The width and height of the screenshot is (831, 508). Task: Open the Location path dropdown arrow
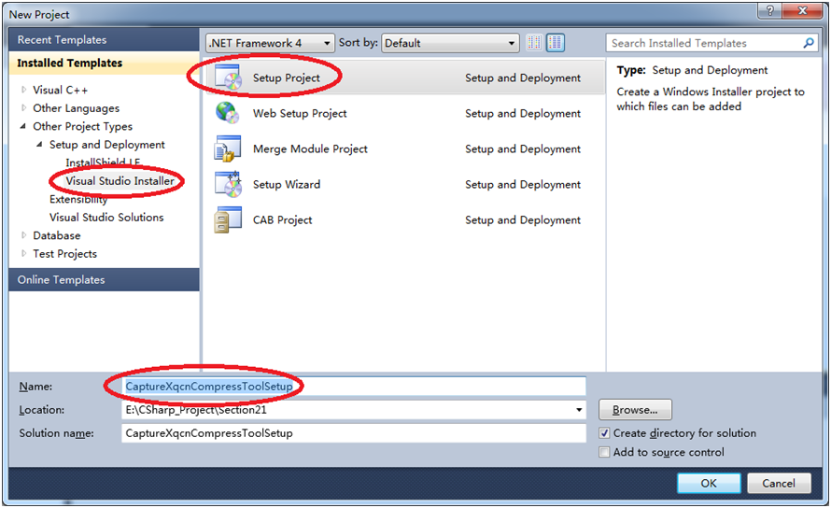coord(579,410)
